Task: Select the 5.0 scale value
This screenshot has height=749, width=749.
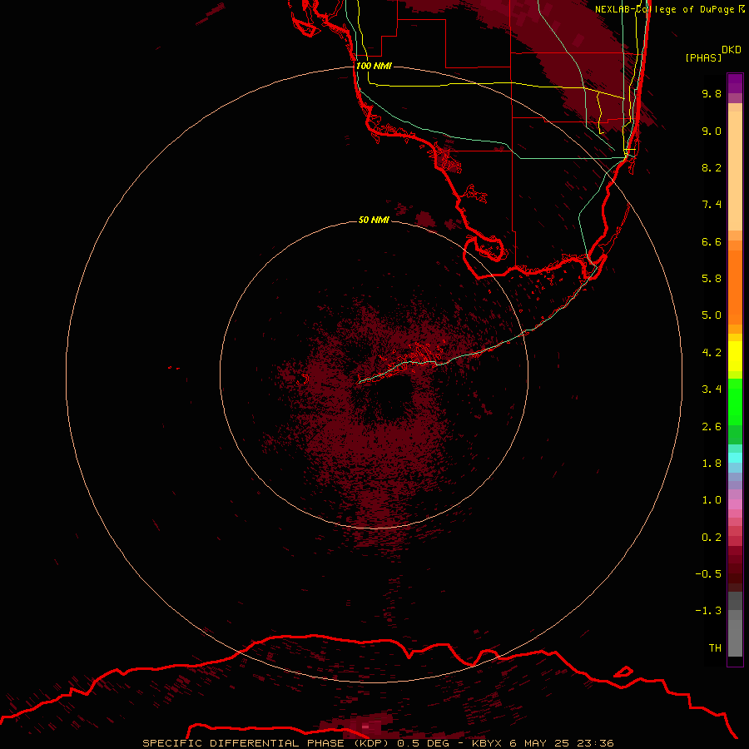Action: coord(712,315)
